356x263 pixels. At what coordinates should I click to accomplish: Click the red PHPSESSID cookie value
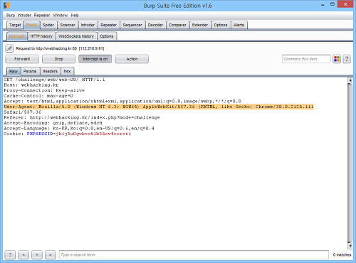93,134
